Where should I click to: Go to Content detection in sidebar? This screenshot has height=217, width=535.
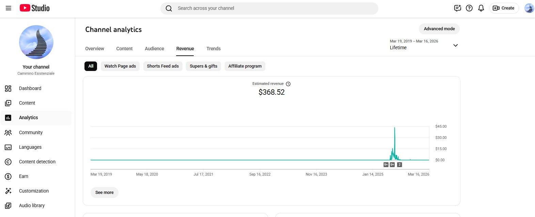(x=37, y=162)
